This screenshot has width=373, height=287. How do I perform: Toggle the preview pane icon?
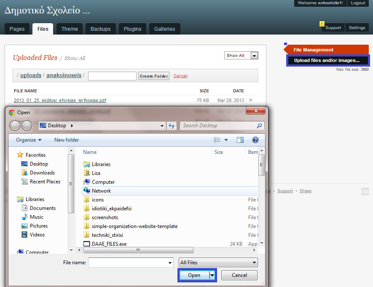coord(240,140)
